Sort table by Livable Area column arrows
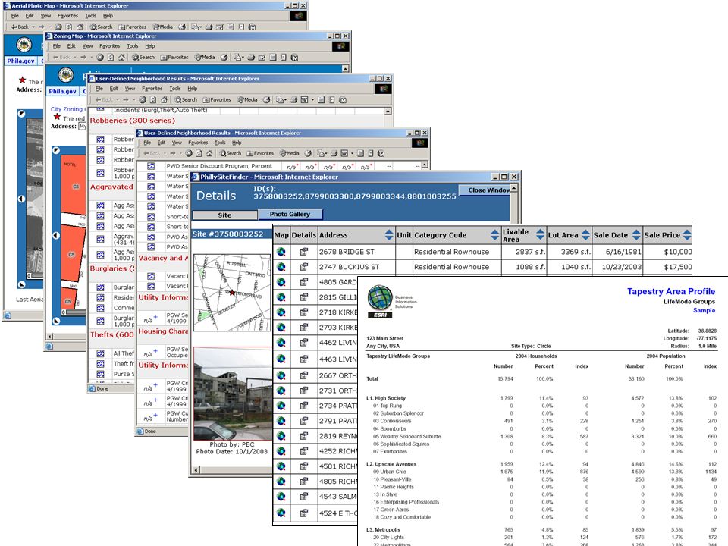 coord(540,234)
